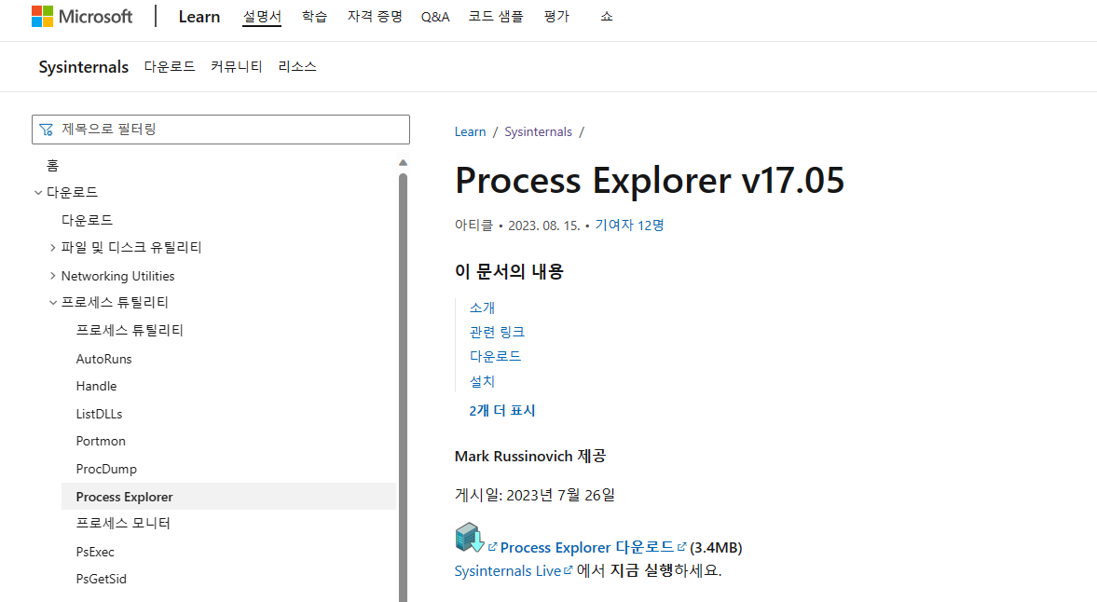Open ListDLLs in the sidebar
Viewport: 1097px width, 602px height.
pyautogui.click(x=99, y=414)
